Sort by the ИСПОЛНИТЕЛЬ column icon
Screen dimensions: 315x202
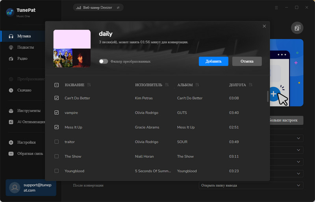(167, 85)
